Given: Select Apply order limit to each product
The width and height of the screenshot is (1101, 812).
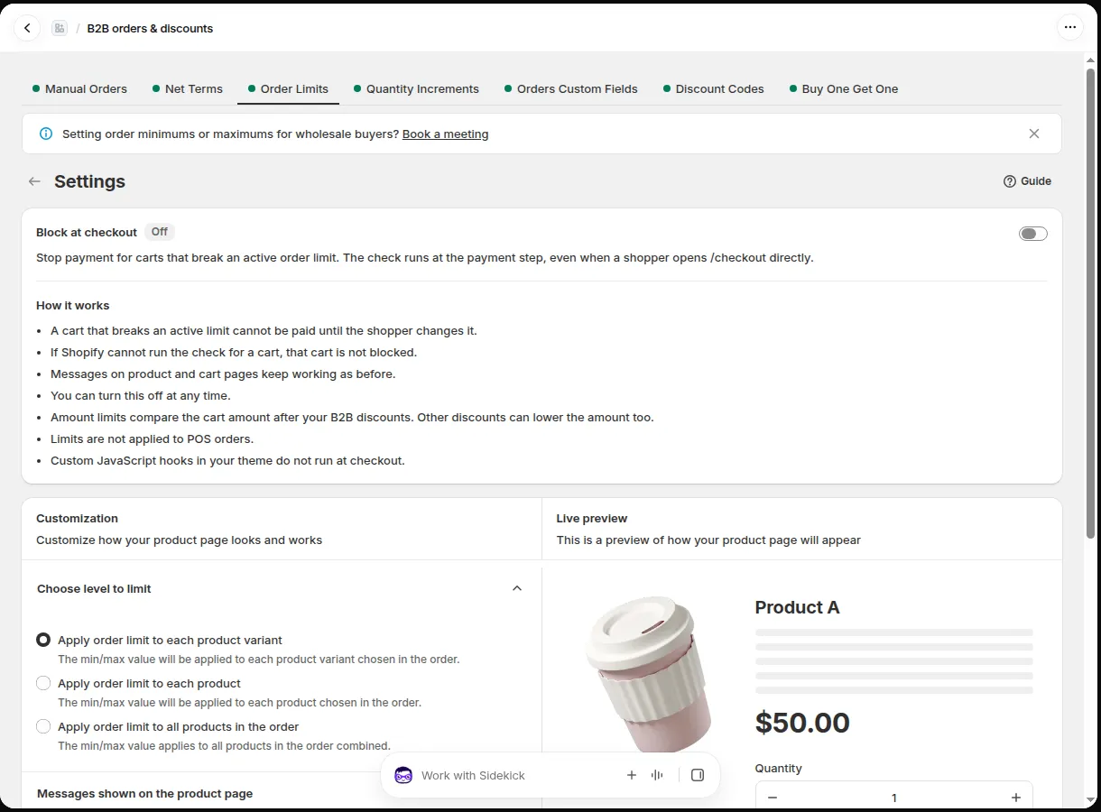Looking at the screenshot, I should (43, 683).
